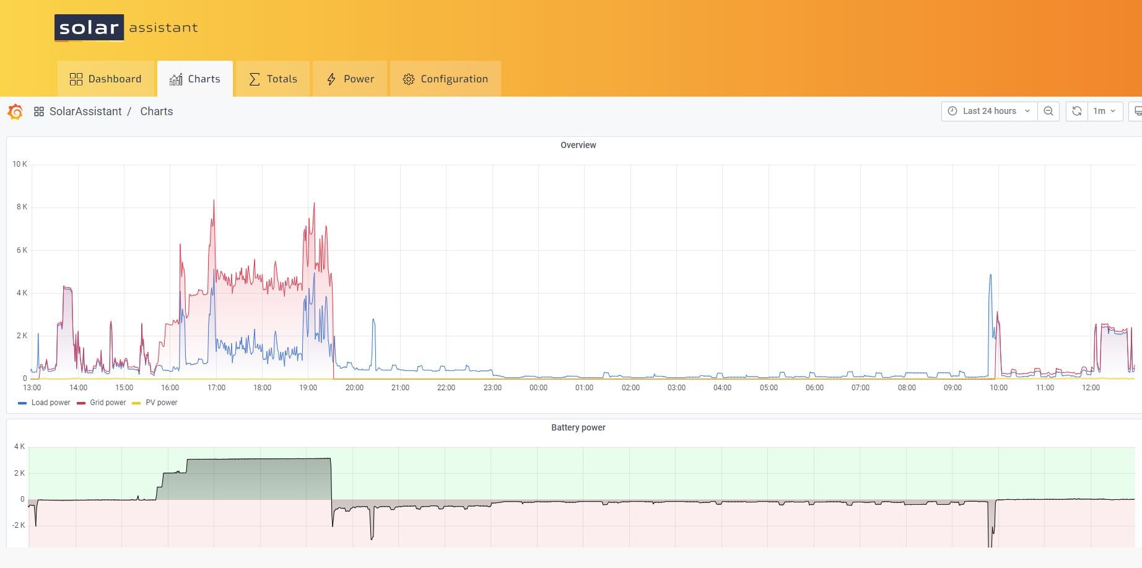Toggle Load power series in legend
The height and width of the screenshot is (568, 1142).
pos(50,403)
